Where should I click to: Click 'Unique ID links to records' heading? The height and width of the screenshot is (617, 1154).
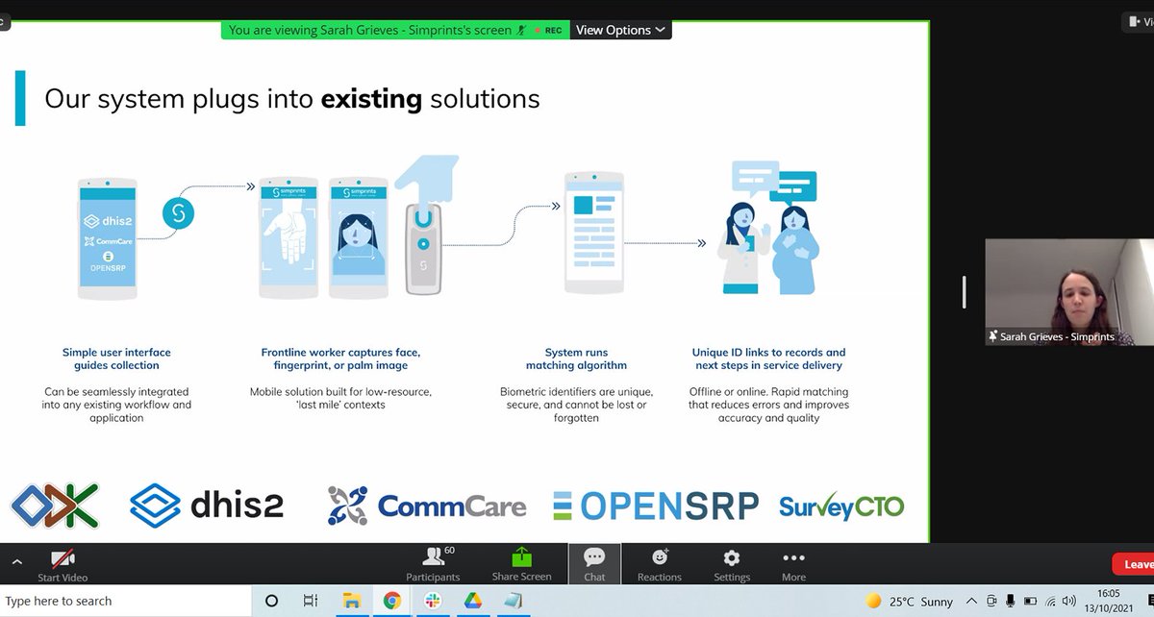point(768,358)
